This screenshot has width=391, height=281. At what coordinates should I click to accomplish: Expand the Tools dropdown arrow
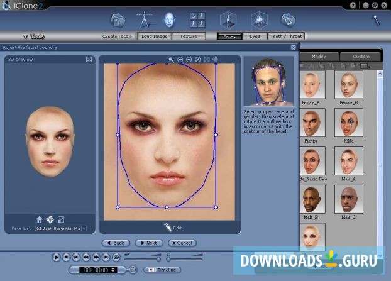pos(25,36)
